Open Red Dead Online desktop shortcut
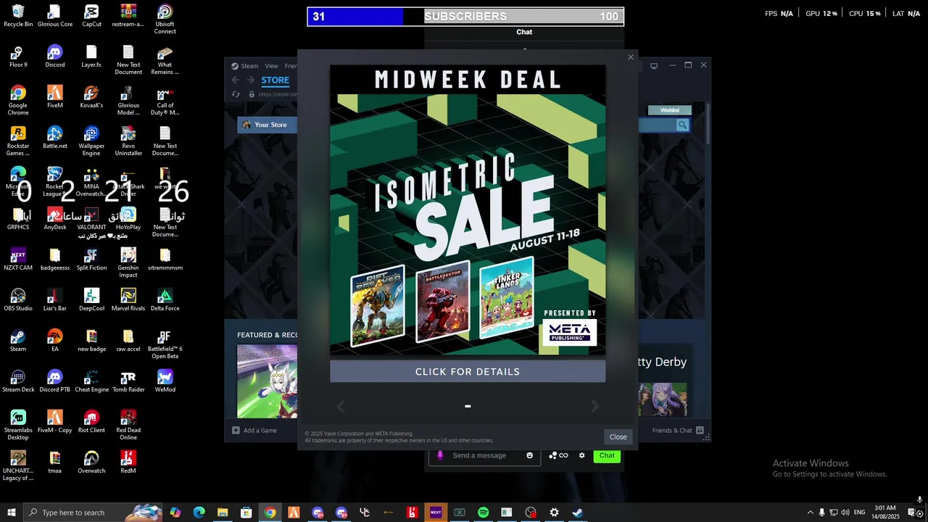Screen dimensions: 928x522 [x=128, y=426]
